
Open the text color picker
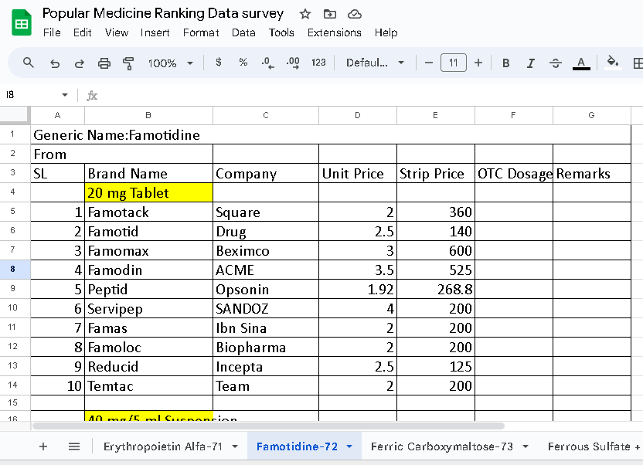click(x=581, y=63)
